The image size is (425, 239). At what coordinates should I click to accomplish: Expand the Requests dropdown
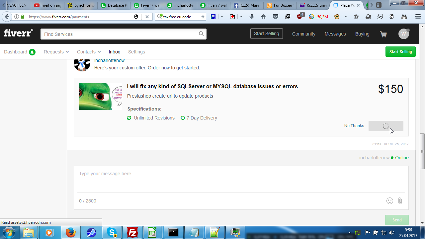pos(56,52)
